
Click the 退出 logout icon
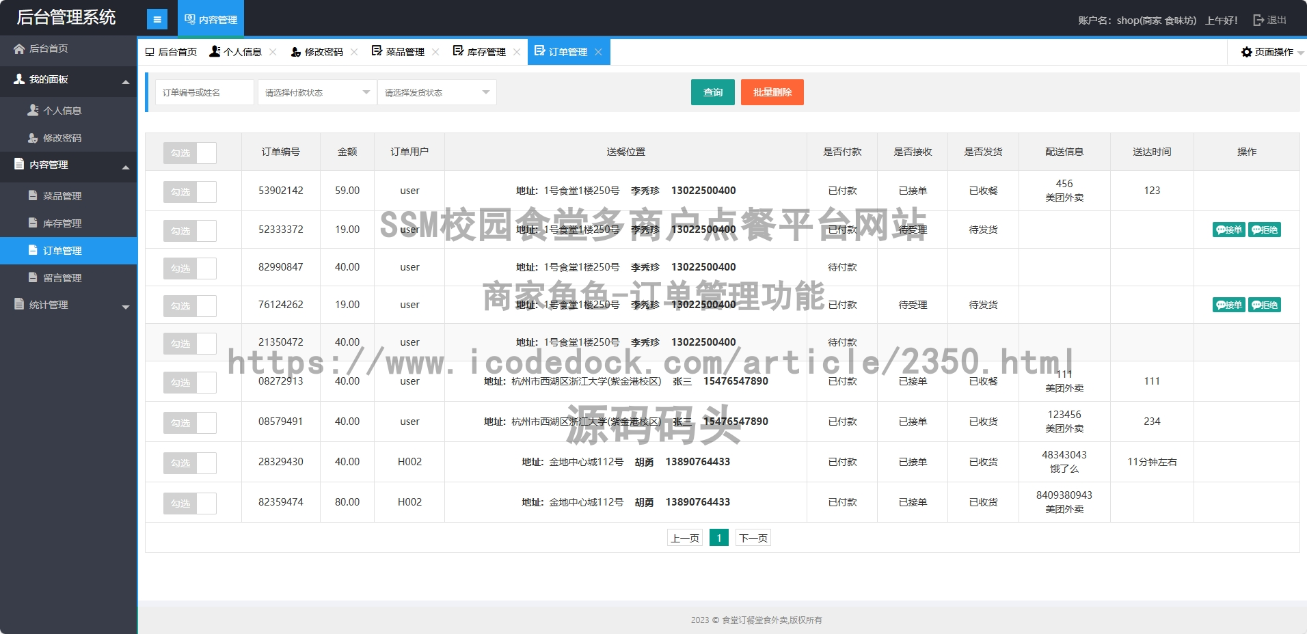1258,20
